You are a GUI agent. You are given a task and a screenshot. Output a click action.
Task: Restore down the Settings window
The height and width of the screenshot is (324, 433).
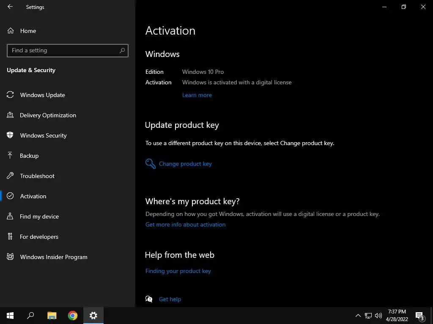(x=404, y=7)
